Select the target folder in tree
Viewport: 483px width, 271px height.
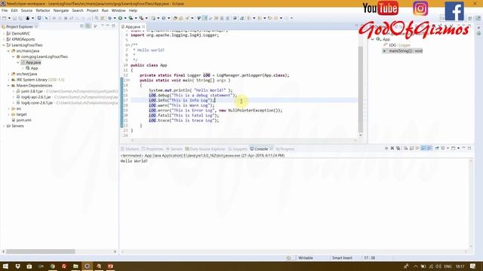pyautogui.click(x=21, y=114)
